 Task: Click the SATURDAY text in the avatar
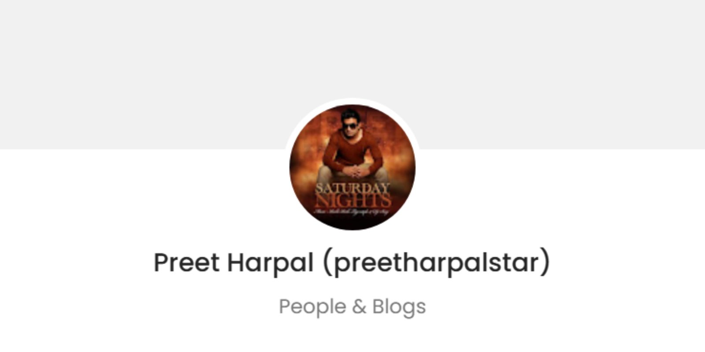(x=352, y=189)
